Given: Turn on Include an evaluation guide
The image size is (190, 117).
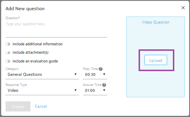Looking at the screenshot, I should click(x=8, y=61).
